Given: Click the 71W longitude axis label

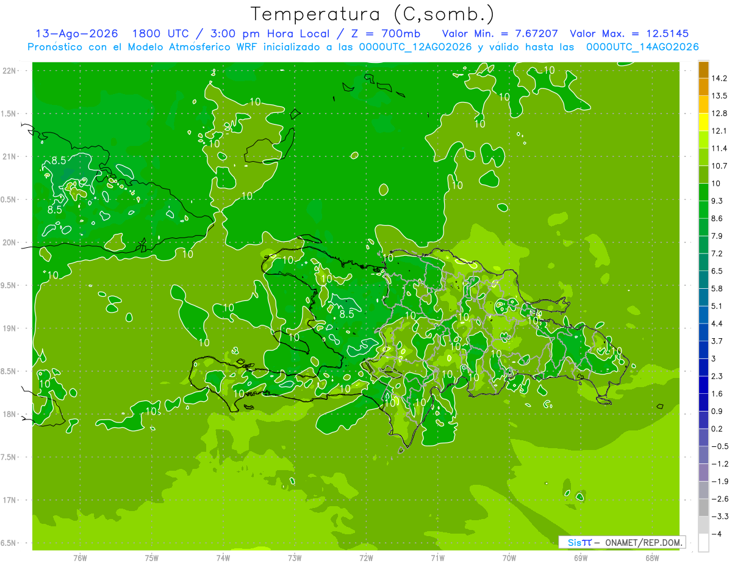Looking at the screenshot, I should coord(437,557).
